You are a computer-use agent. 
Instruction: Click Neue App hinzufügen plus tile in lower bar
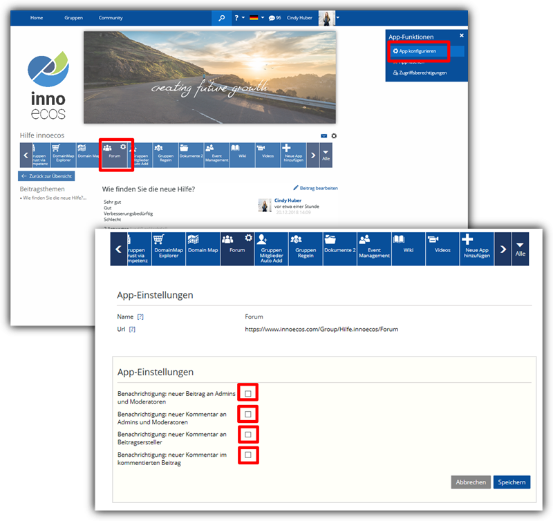[x=477, y=249]
